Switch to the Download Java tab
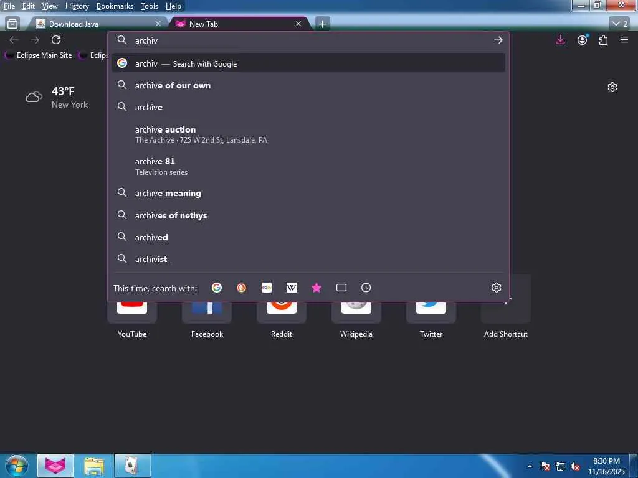This screenshot has width=638, height=478. [x=98, y=24]
